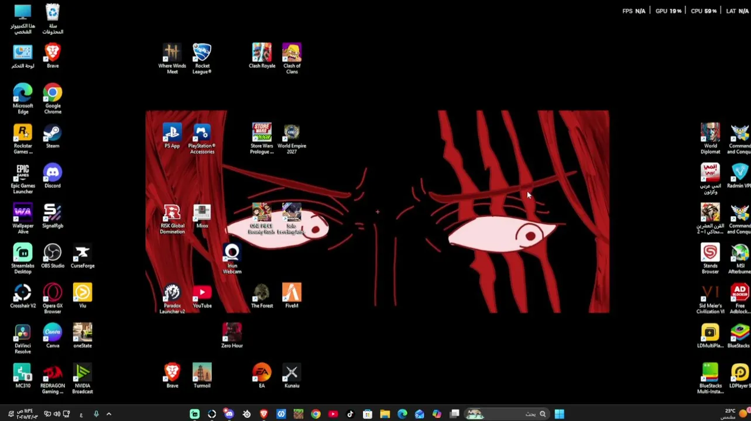Open RISK Global Domination icon
The height and width of the screenshot is (421, 751).
tap(172, 219)
